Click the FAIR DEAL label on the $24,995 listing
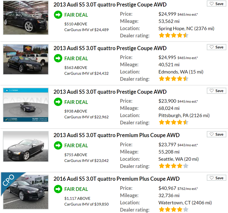 point(76,59)
